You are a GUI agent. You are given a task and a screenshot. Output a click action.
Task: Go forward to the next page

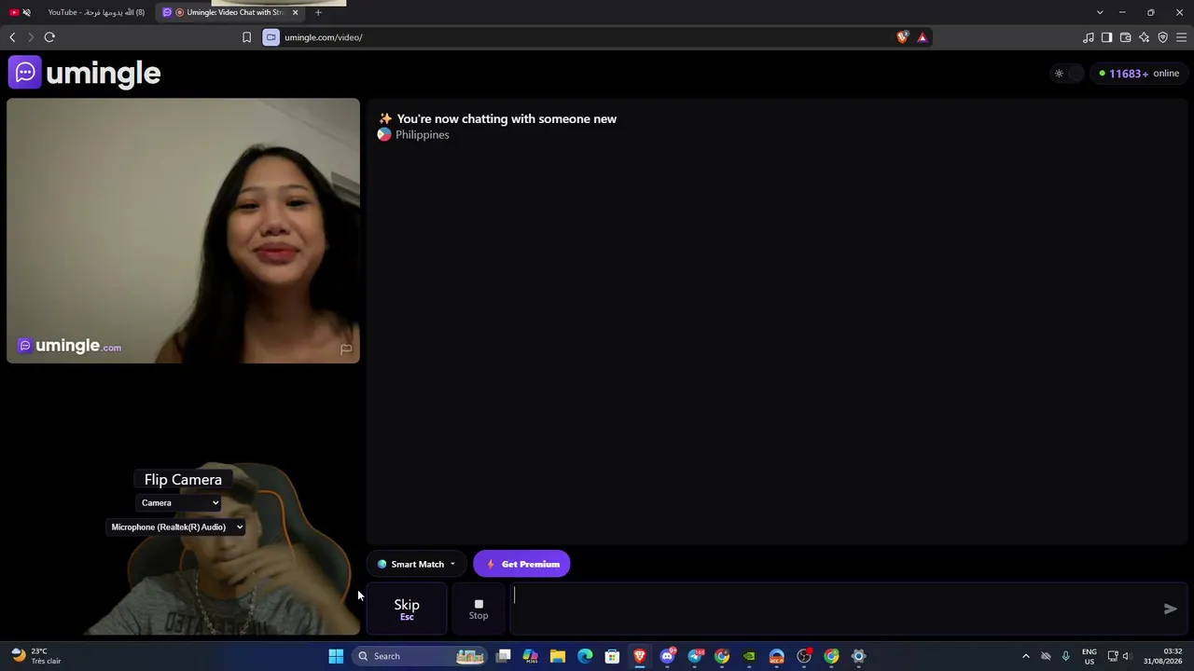pos(31,37)
